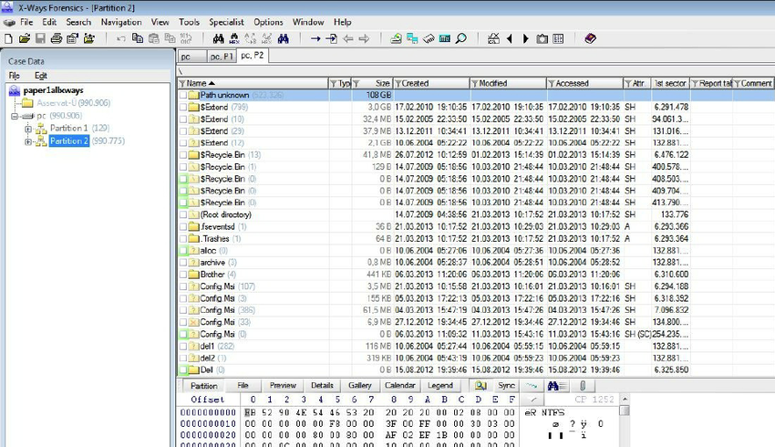This screenshot has height=447, width=775.
Task: Tick the checkbox for del1 (282) row
Action: click(183, 346)
